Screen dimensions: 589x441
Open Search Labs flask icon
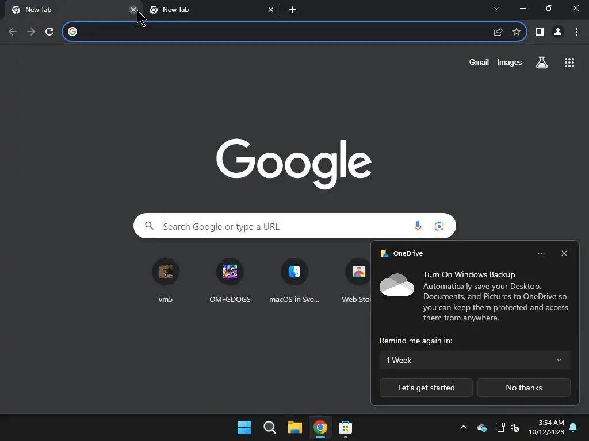point(542,63)
